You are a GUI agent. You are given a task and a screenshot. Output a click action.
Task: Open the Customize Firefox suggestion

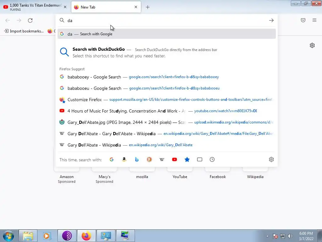[167, 100]
